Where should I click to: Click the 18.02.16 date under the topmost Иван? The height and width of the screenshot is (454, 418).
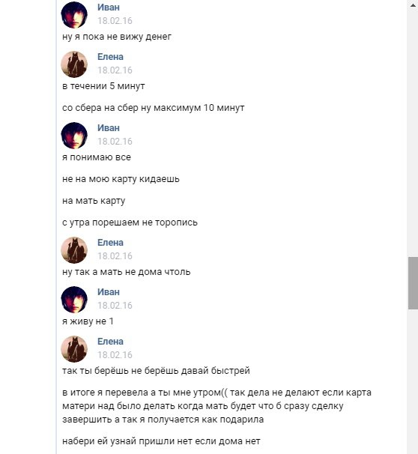click(115, 21)
